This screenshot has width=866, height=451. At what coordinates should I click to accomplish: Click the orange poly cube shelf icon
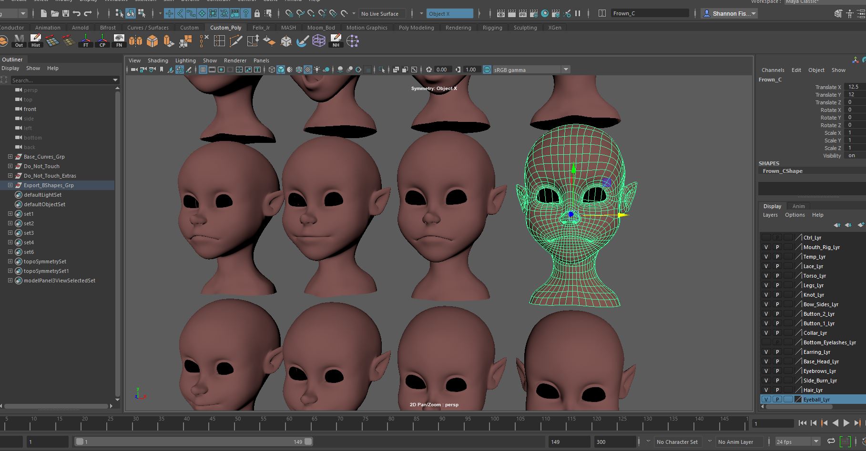tap(152, 41)
